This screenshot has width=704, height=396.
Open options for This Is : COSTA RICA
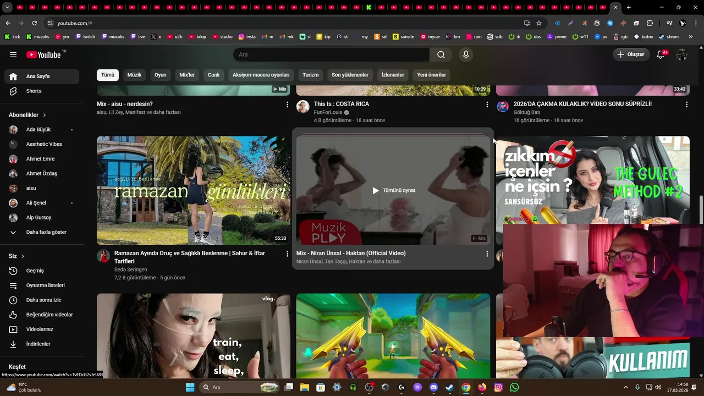pyautogui.click(x=487, y=105)
